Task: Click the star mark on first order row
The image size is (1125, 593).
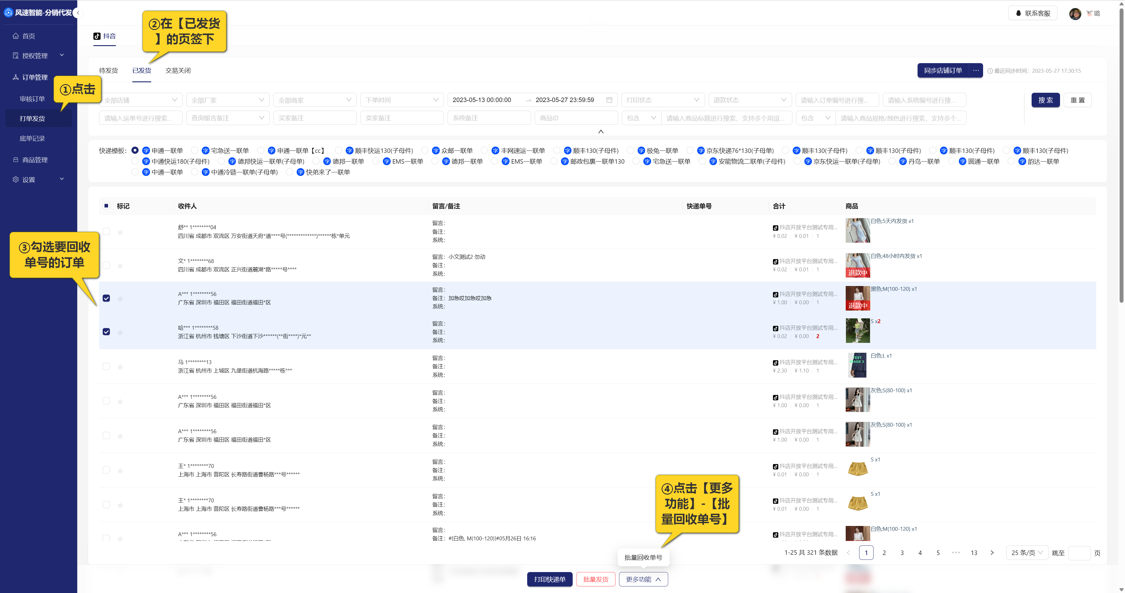Action: tap(120, 232)
